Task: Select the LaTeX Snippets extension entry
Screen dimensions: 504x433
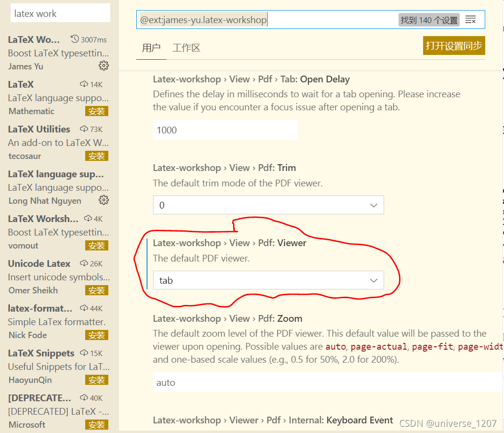Action: pyautogui.click(x=60, y=366)
